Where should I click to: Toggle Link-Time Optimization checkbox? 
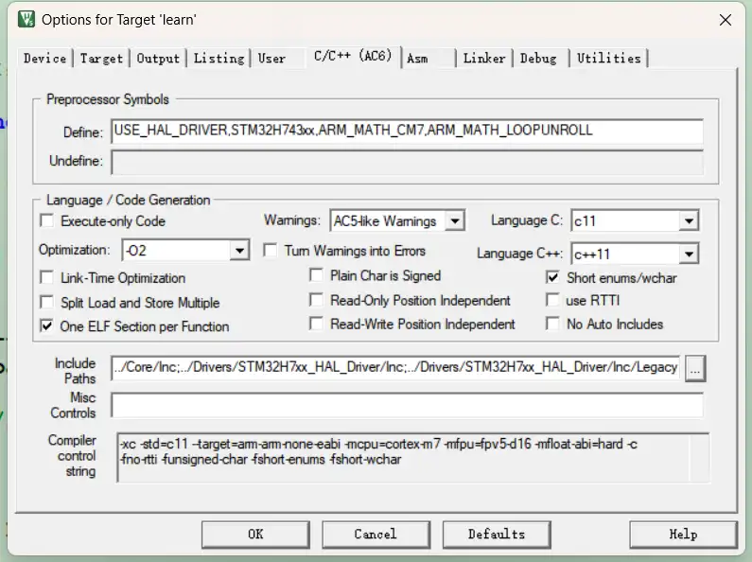[46, 278]
